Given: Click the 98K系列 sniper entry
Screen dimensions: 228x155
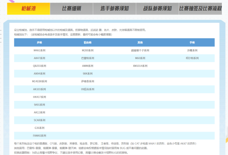Looking at the screenshot, I should [x=88, y=73].
